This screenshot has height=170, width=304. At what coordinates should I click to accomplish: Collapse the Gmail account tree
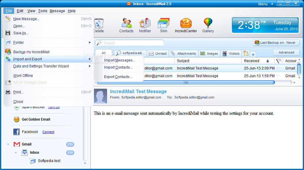click(x=8, y=144)
